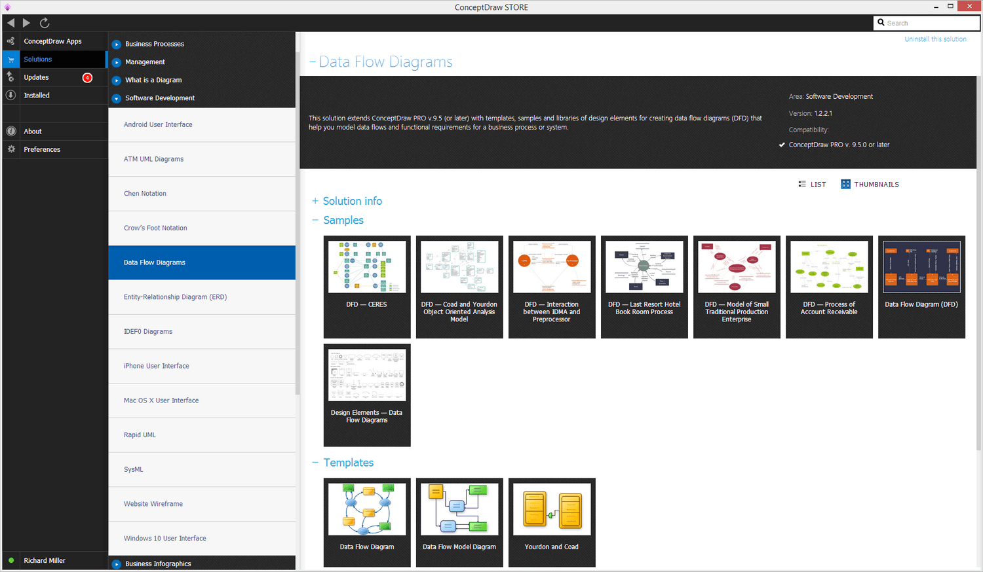Select IDEF0 Diagrams solution
This screenshot has width=983, height=572.
(202, 332)
